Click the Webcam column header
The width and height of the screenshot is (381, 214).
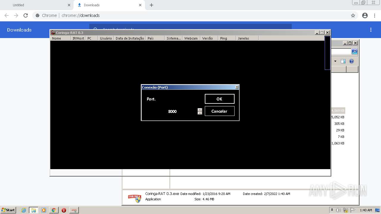click(x=191, y=38)
